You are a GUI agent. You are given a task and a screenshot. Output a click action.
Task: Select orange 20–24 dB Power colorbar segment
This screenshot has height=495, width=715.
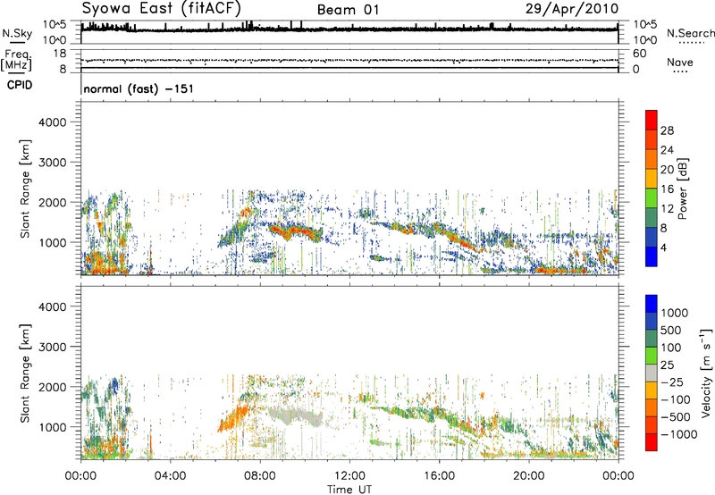(652, 159)
